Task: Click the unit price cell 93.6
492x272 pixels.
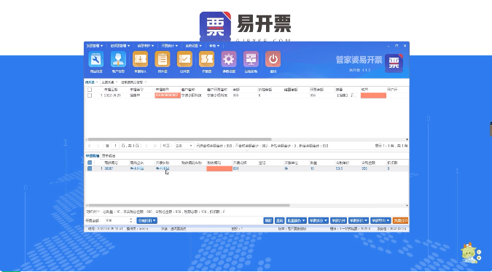Action: [339, 168]
